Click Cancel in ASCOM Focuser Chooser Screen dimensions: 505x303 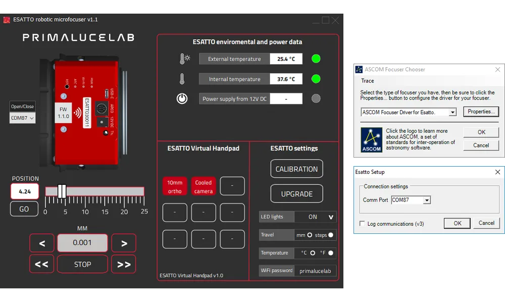click(x=481, y=145)
